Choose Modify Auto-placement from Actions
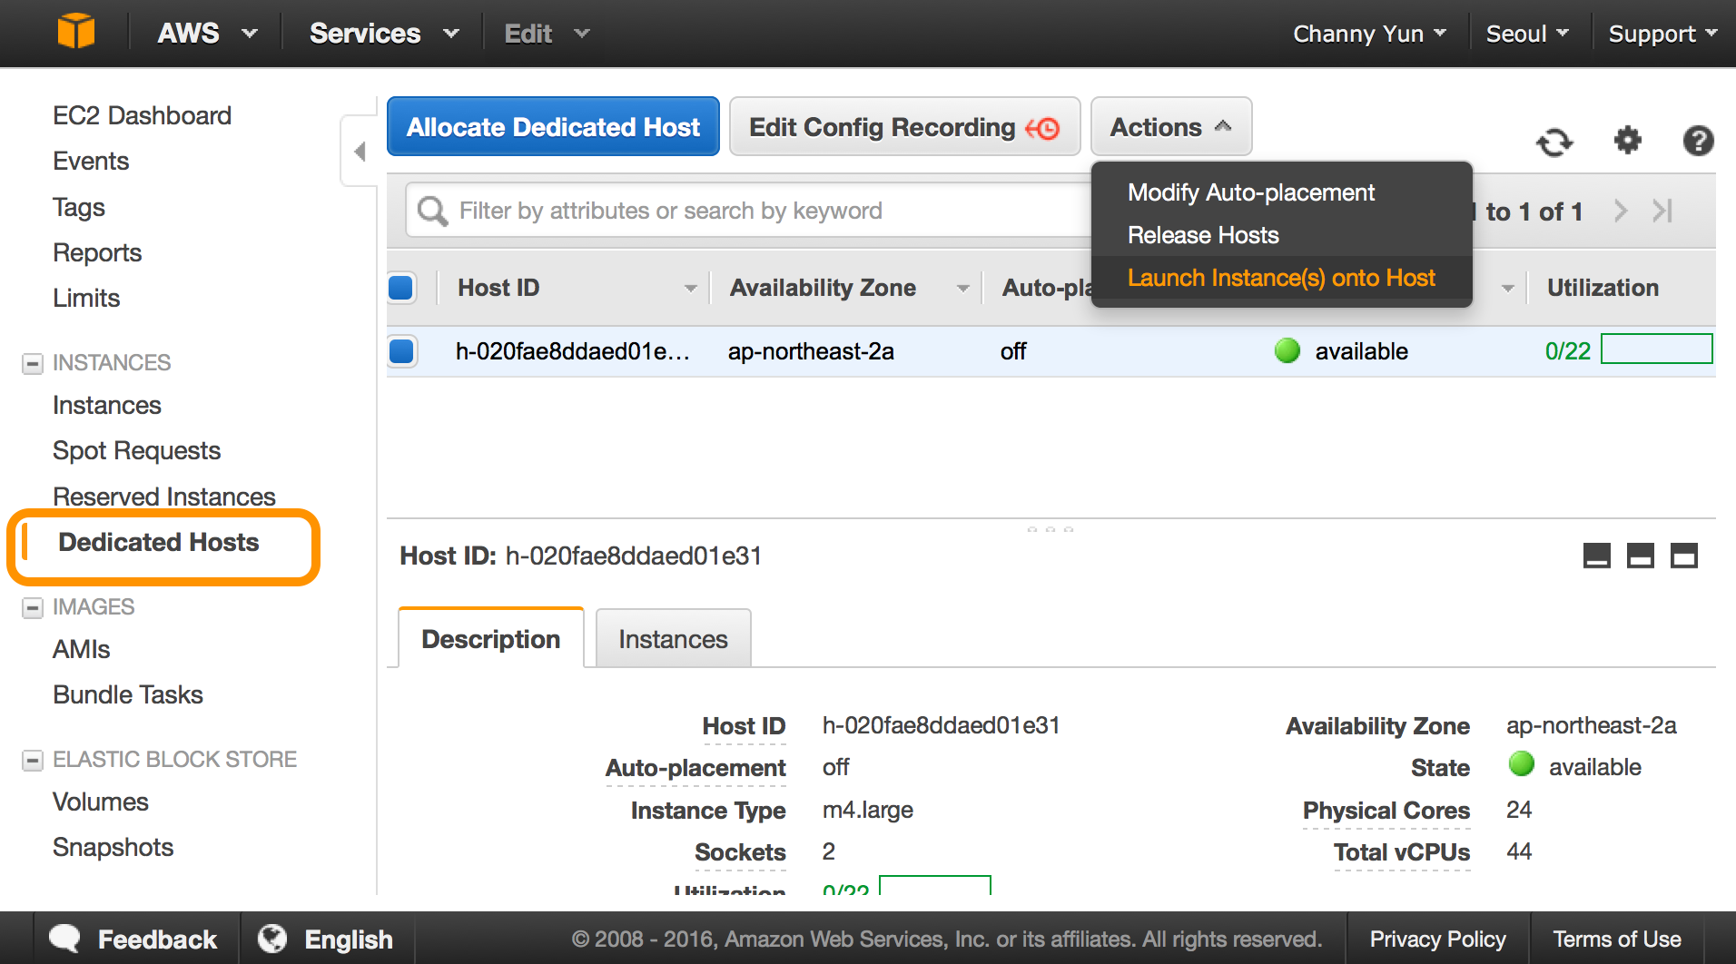The width and height of the screenshot is (1736, 964). [1251, 192]
